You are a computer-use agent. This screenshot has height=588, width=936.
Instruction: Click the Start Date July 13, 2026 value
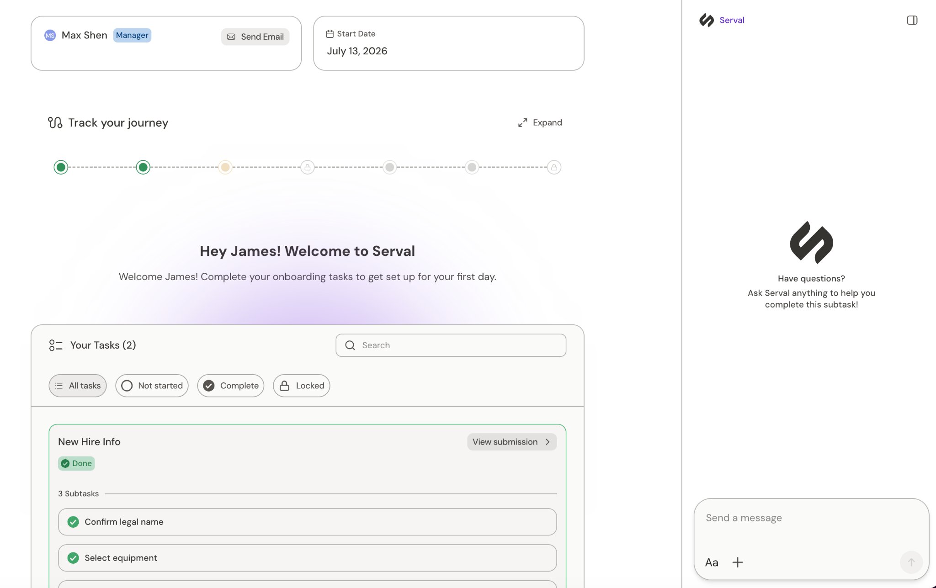click(x=357, y=51)
